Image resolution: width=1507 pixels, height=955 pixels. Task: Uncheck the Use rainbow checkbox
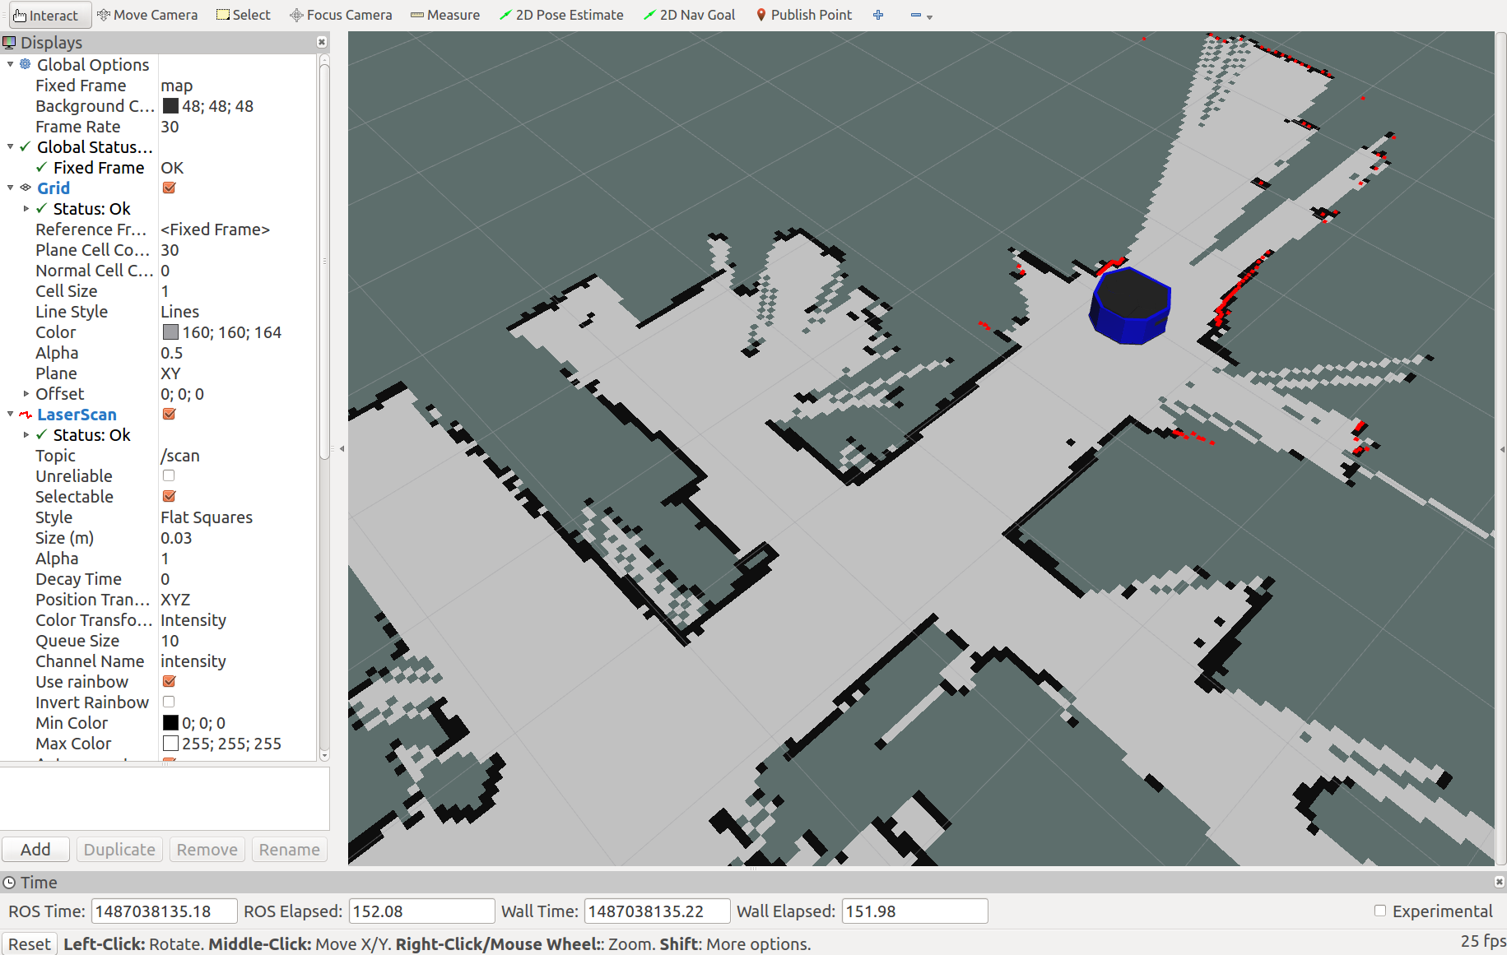point(169,681)
